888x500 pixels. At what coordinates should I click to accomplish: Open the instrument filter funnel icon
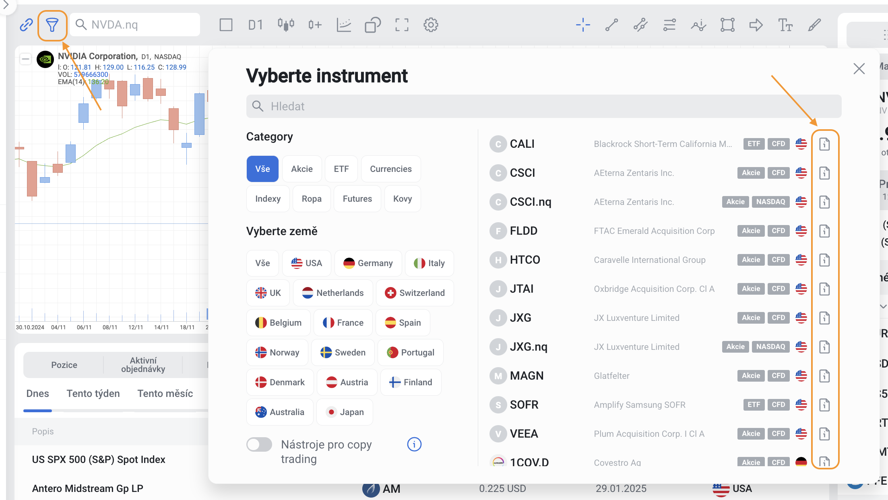pos(52,25)
